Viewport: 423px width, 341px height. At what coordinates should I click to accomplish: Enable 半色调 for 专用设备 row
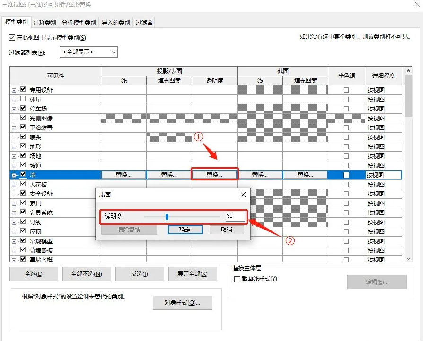(x=346, y=90)
